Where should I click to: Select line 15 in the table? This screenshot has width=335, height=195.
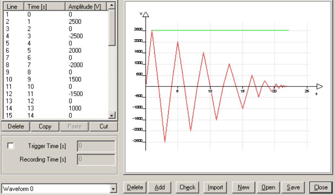coord(56,116)
